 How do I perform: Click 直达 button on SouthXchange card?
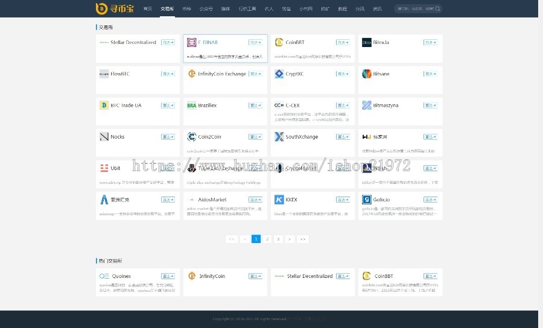point(343,137)
